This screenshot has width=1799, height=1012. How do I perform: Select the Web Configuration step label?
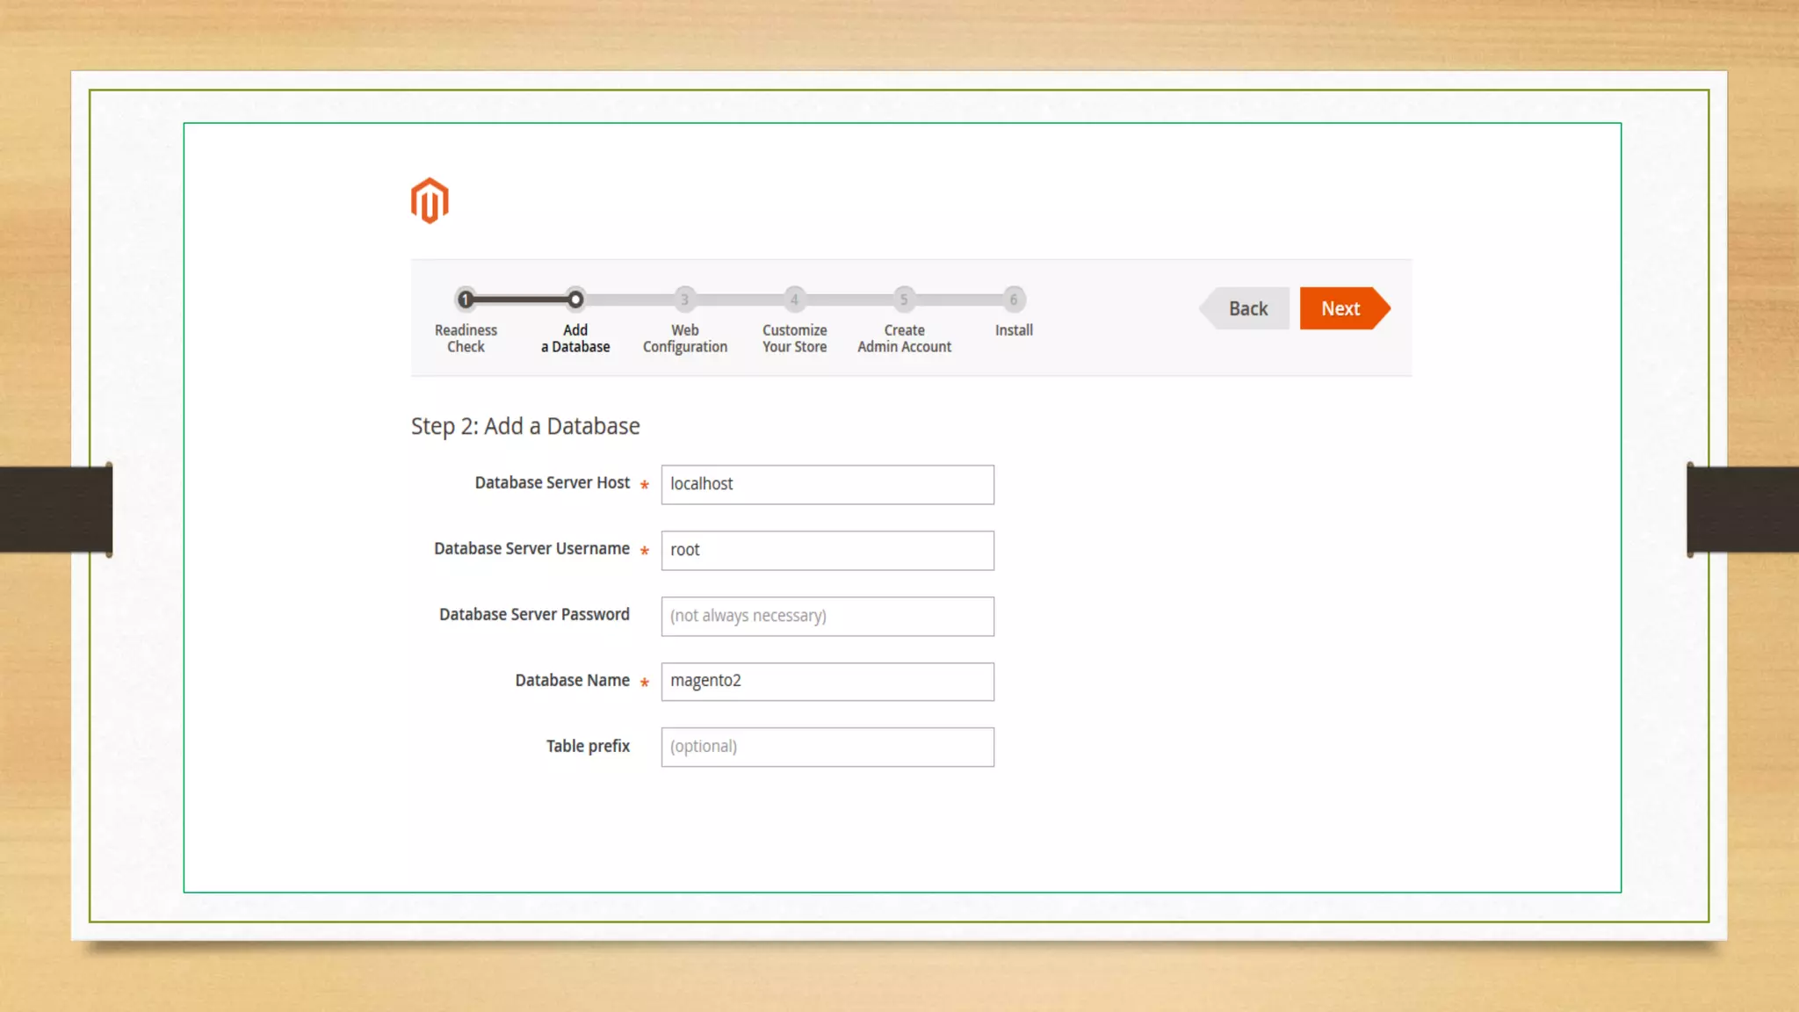click(685, 338)
